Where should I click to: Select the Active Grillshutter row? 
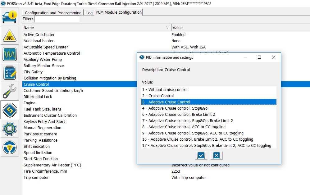pyautogui.click(x=39, y=34)
